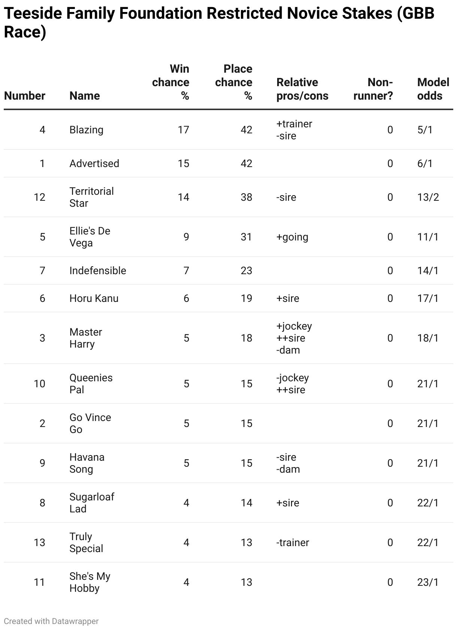Click the race title heading
The height and width of the screenshot is (630, 457).
pos(219,22)
